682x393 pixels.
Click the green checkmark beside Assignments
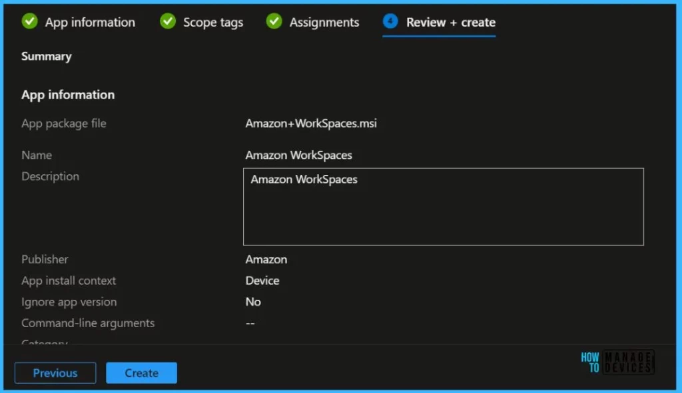pos(274,21)
